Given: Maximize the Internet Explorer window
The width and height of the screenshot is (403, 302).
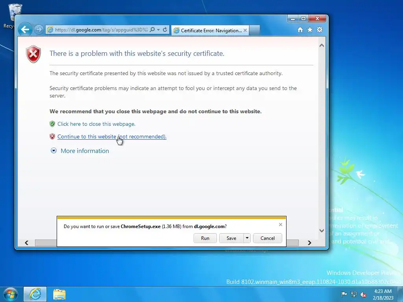Looking at the screenshot, I should (x=303, y=19).
